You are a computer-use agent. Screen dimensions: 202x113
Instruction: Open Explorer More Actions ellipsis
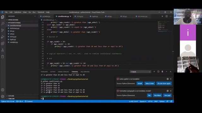(35, 16)
